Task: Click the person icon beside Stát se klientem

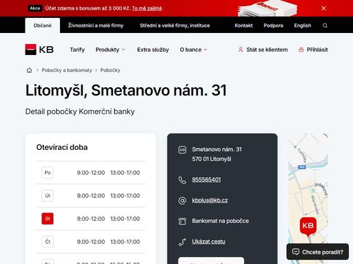Action: pyautogui.click(x=241, y=49)
